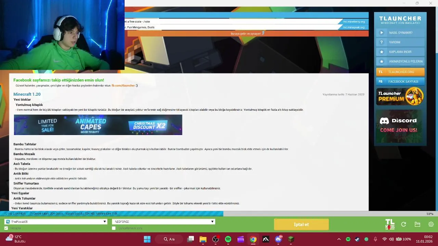Click the FB badge on the Facebook button

coord(381,82)
